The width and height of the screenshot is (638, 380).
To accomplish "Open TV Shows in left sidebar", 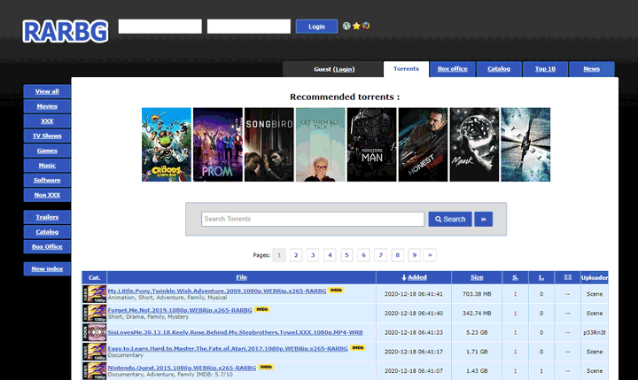I will click(47, 136).
